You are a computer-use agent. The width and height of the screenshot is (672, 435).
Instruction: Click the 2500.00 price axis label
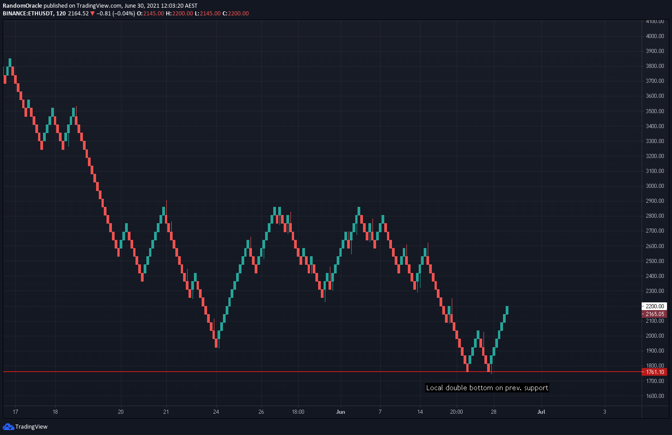[655, 261]
